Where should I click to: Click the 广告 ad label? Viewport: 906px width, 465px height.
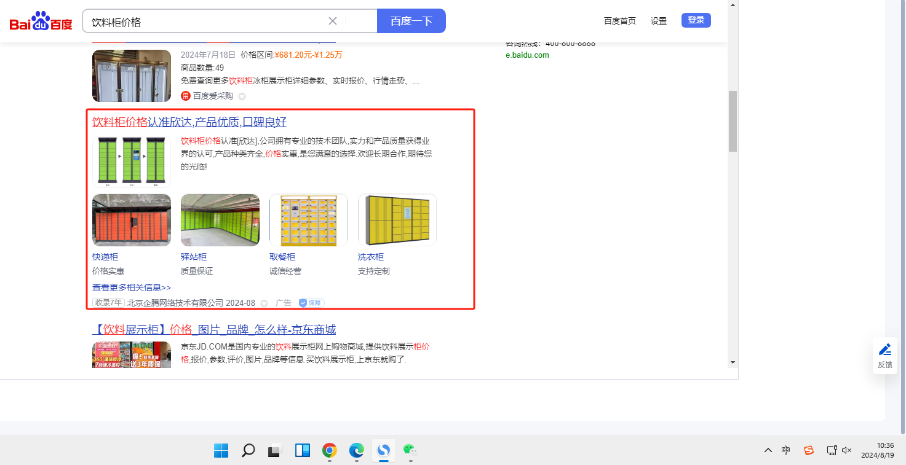(284, 303)
